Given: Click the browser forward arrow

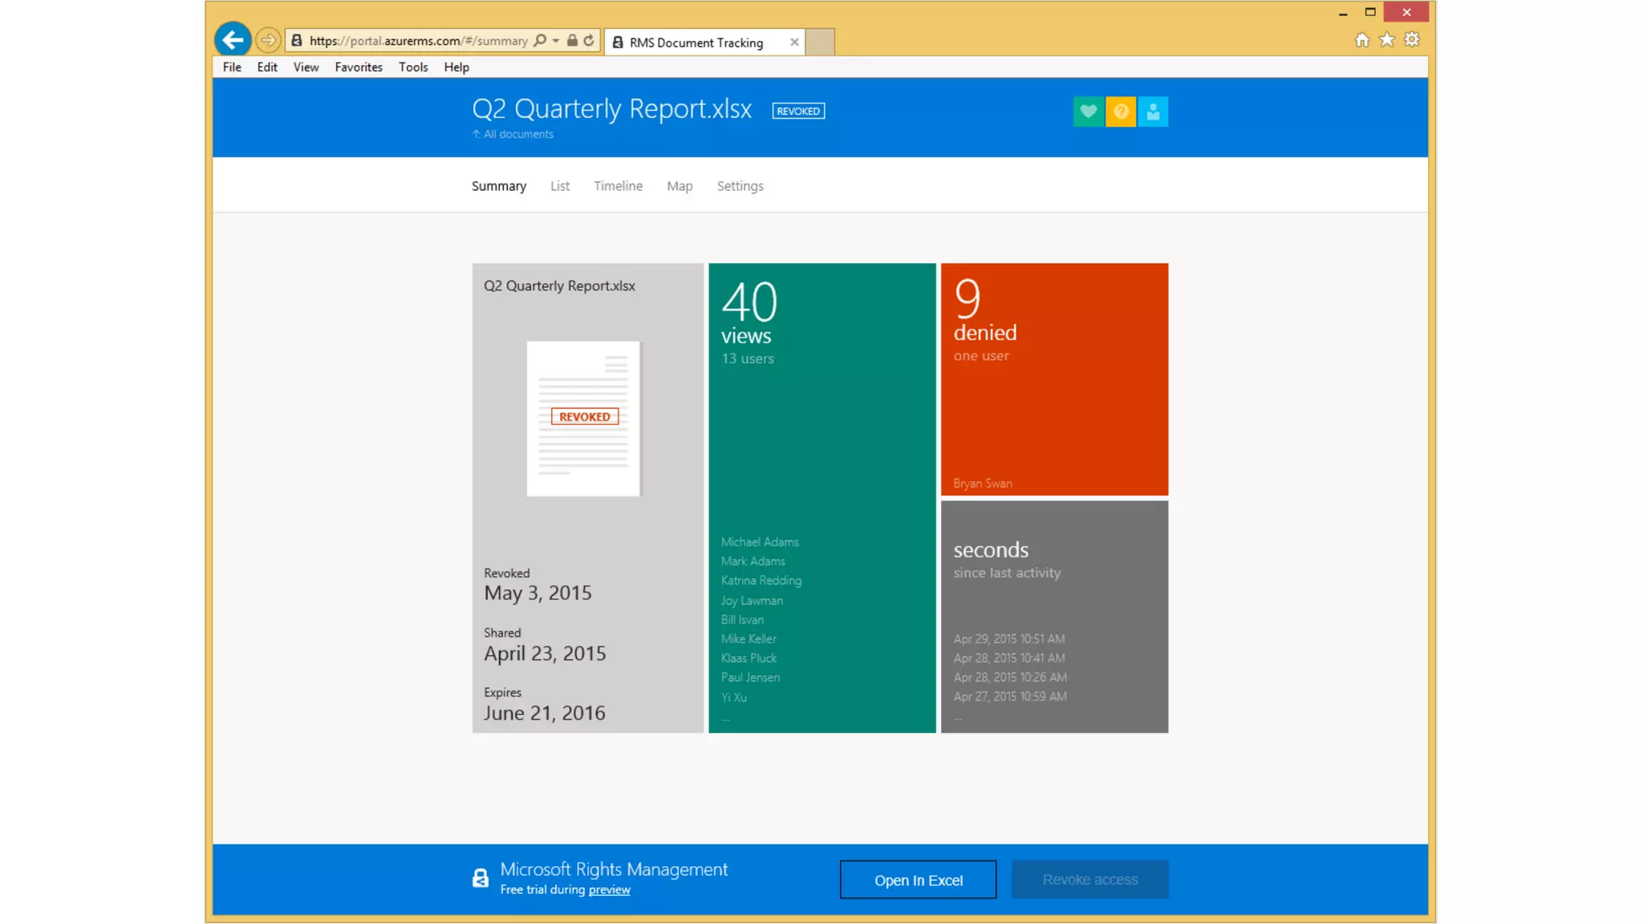Looking at the screenshot, I should pos(268,39).
